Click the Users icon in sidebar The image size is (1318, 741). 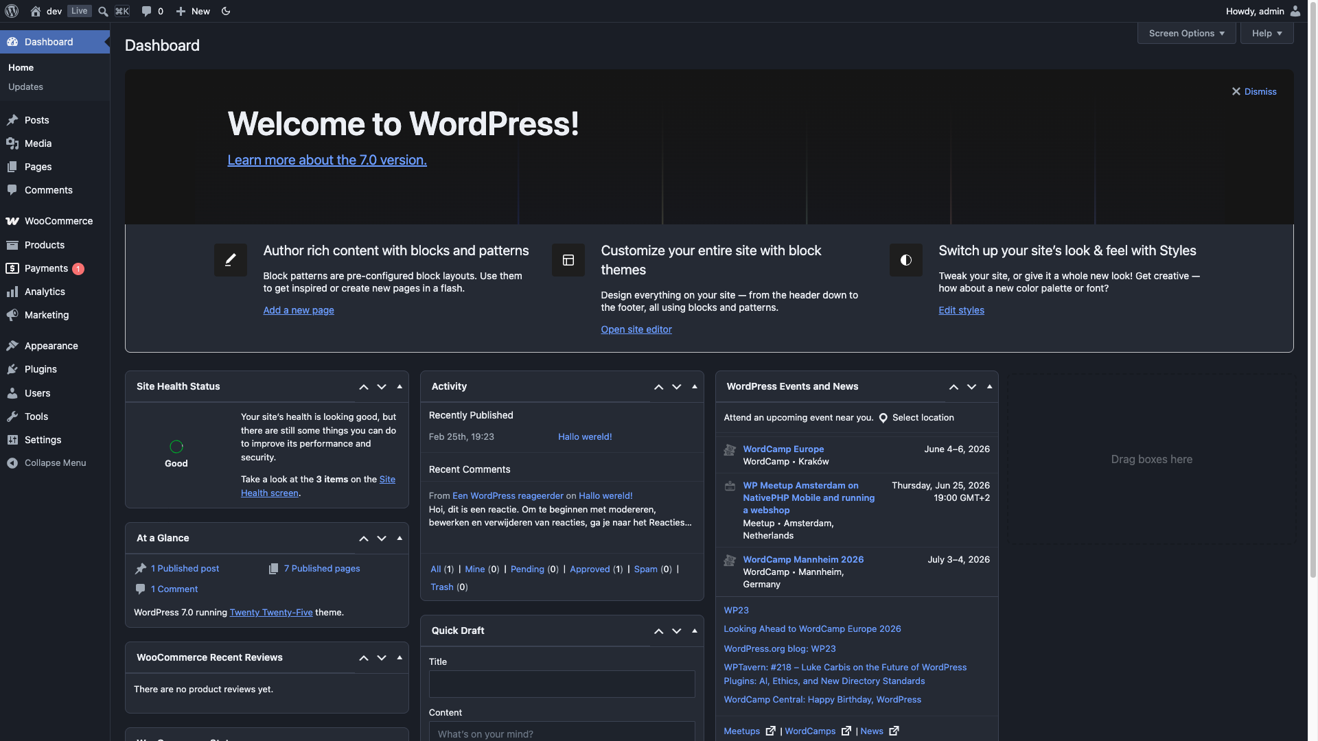12,393
